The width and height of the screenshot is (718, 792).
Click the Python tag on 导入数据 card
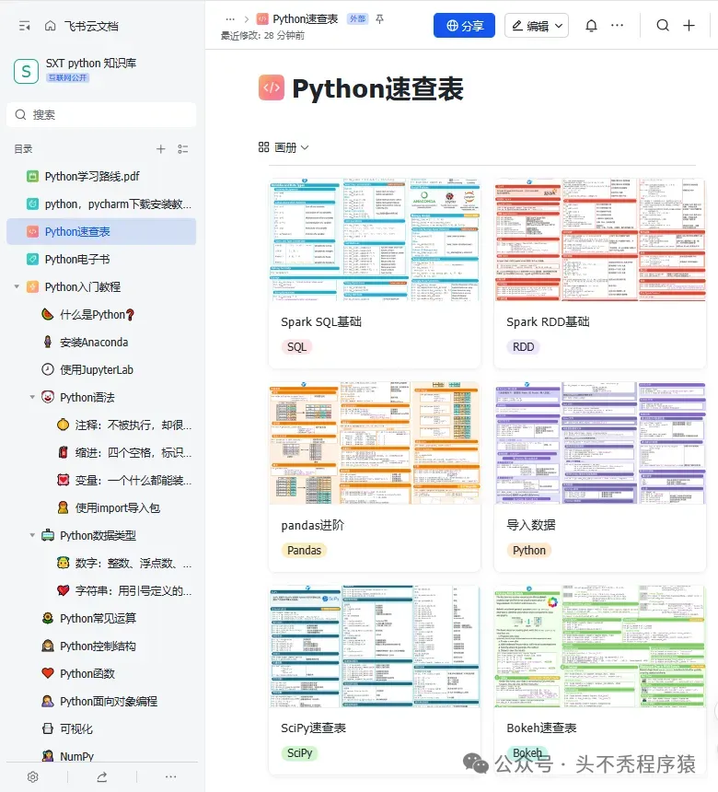(x=529, y=550)
